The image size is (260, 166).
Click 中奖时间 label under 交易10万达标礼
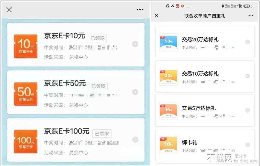click(x=189, y=82)
